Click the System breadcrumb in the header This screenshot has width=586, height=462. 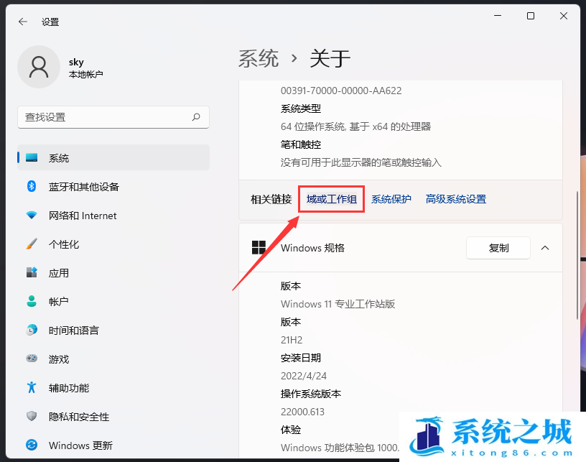(259, 58)
